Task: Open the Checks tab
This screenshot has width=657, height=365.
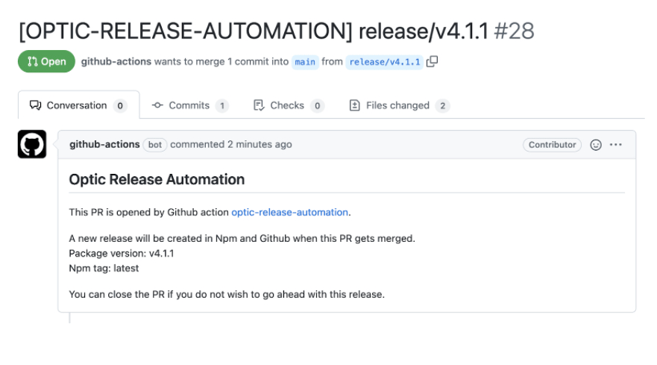Action: (289, 105)
